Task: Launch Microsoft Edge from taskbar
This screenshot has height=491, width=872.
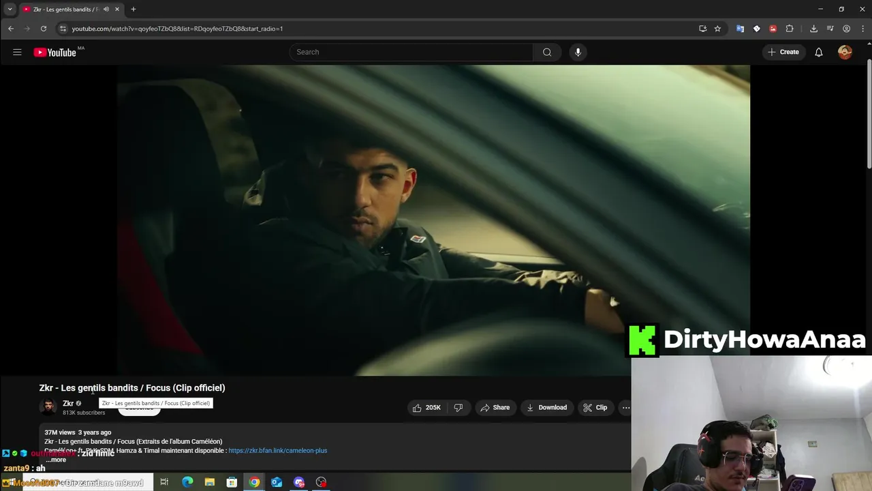Action: 187,482
